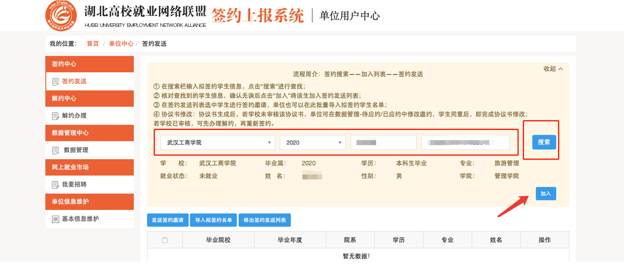Click the Hubei employment alliance logo

61,16
